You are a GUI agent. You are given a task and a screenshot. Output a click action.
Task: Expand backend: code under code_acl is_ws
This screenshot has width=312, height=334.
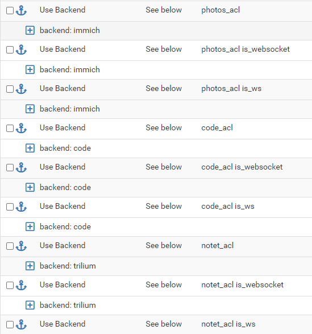(30, 226)
